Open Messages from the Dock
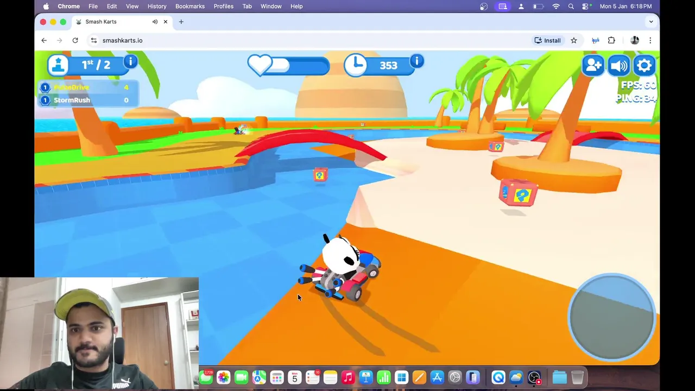 coord(206,377)
